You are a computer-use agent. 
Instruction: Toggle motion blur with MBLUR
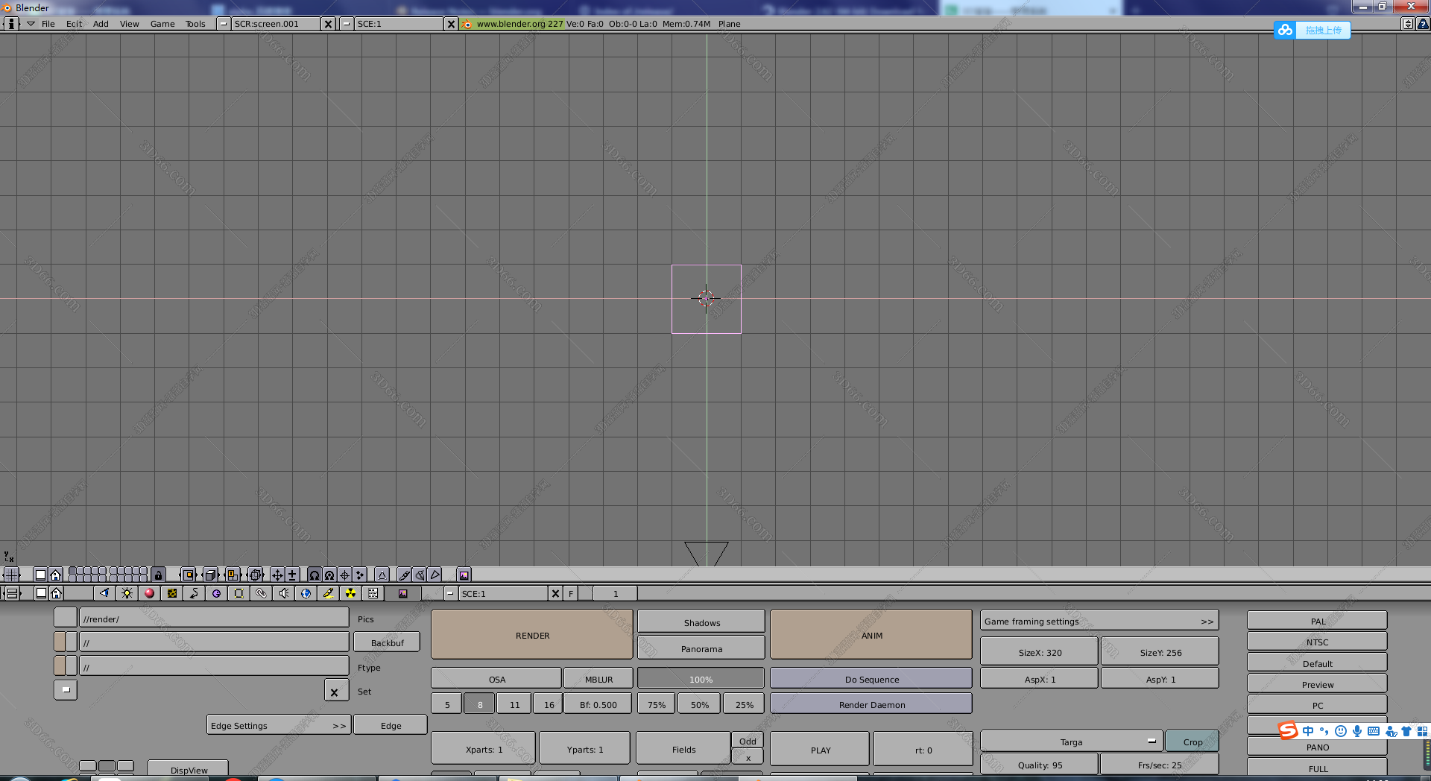(x=597, y=678)
